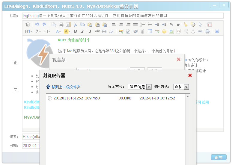The height and width of the screenshot is (165, 232).
Task: Click the Insert Media video icon
Action: pyautogui.click(x=135, y=31)
